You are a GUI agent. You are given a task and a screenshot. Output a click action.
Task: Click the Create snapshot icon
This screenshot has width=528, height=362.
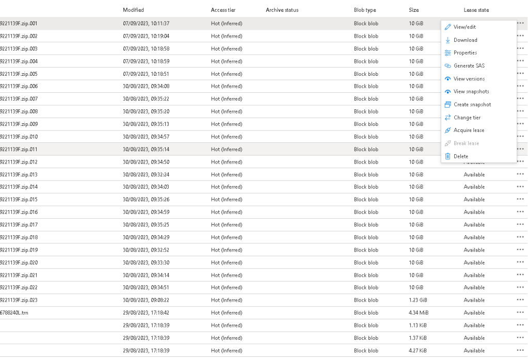tap(447, 105)
